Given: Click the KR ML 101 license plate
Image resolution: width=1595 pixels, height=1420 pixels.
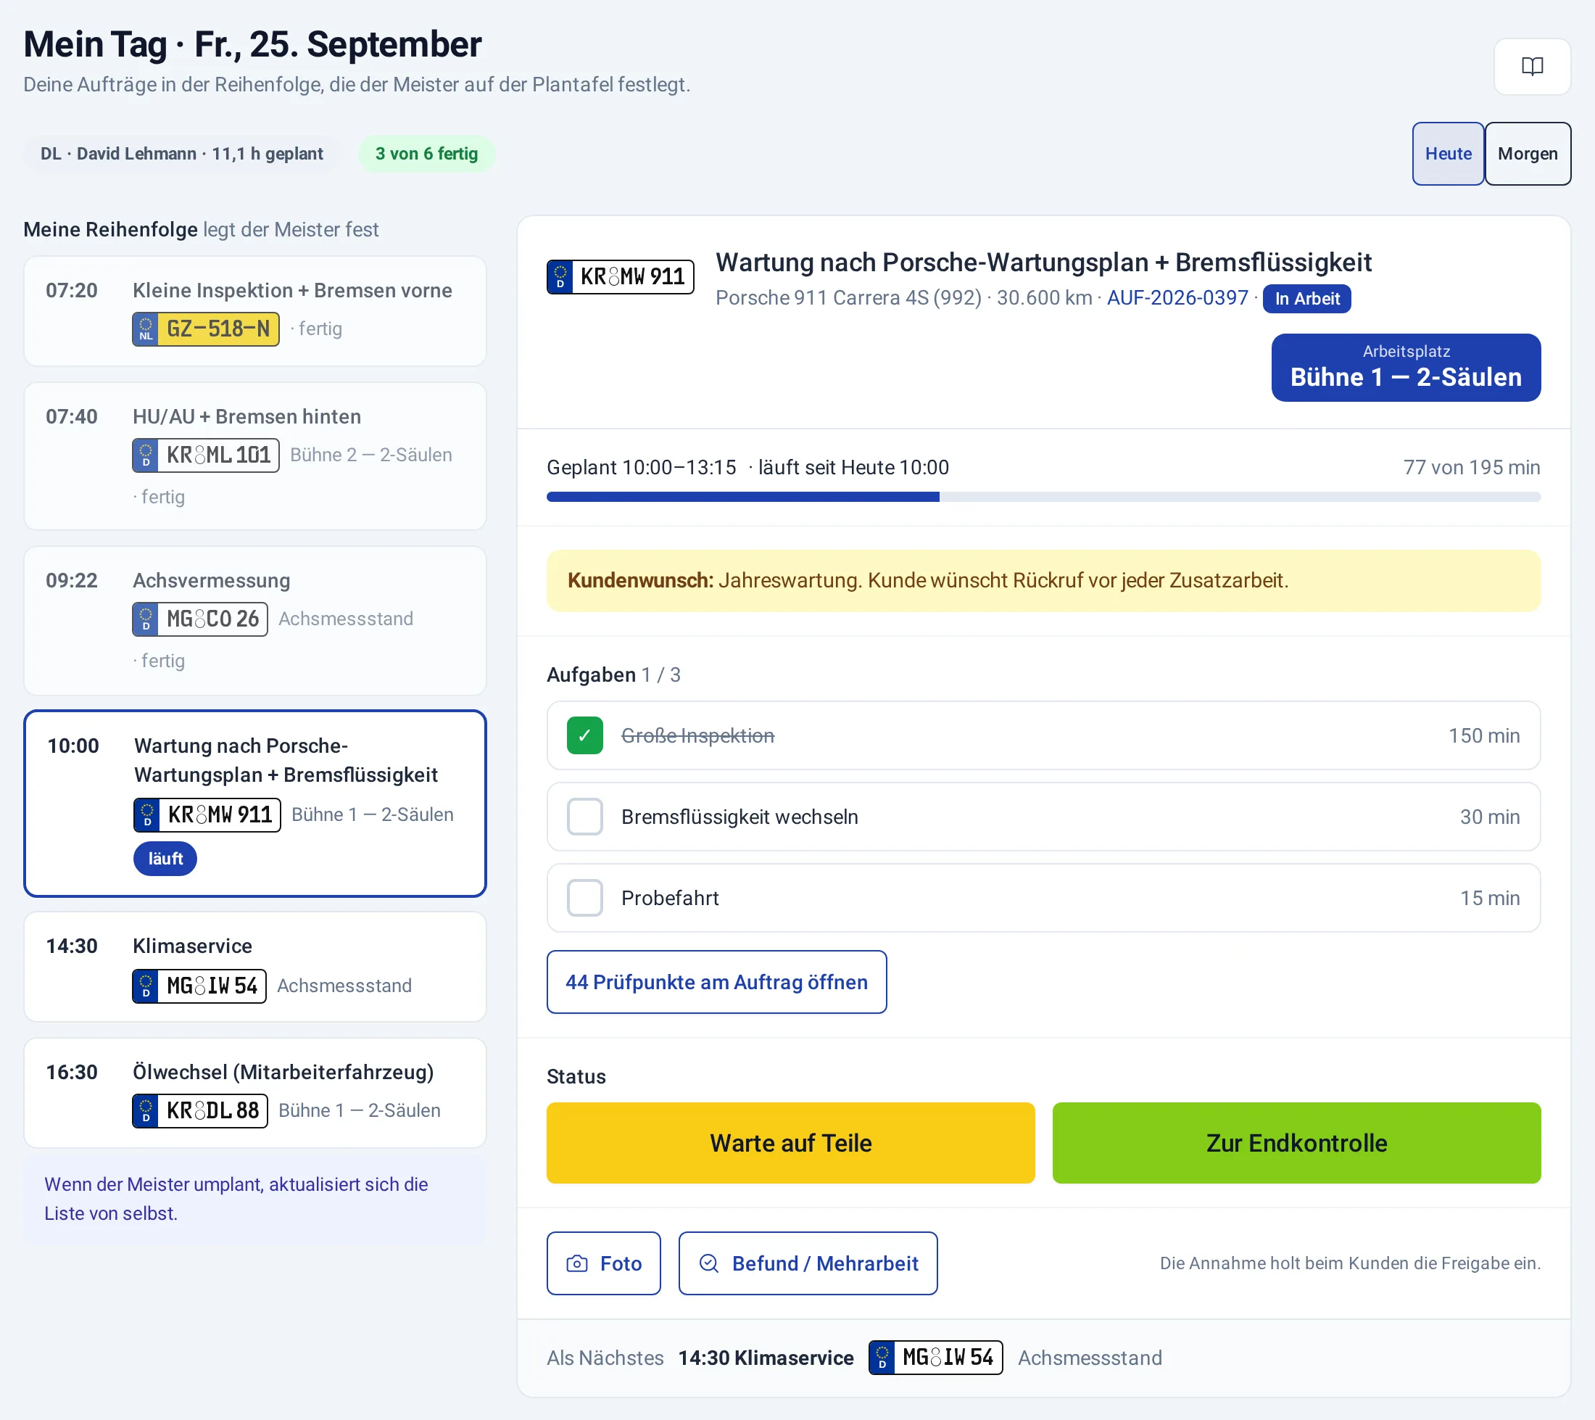Looking at the screenshot, I should tap(205, 455).
